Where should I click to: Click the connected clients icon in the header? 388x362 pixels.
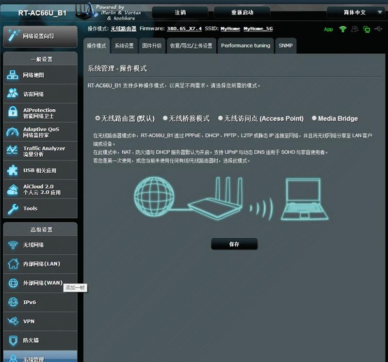tap(354, 29)
